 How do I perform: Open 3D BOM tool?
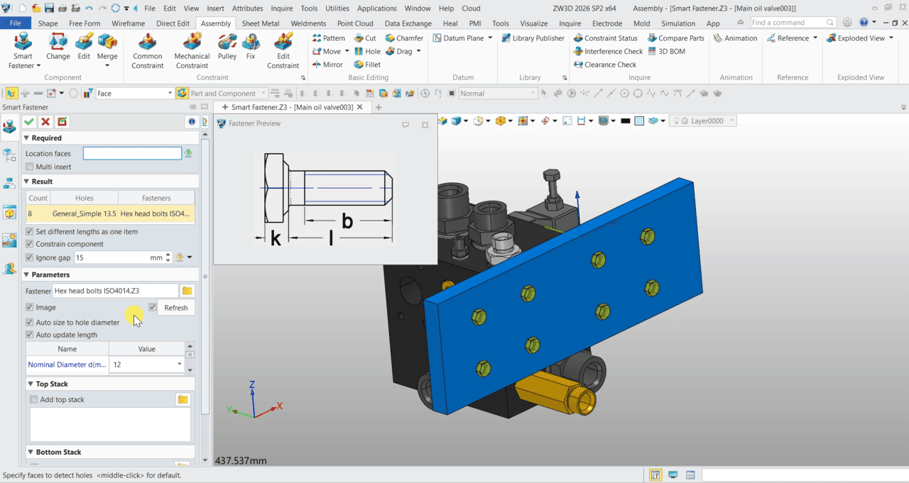point(666,51)
